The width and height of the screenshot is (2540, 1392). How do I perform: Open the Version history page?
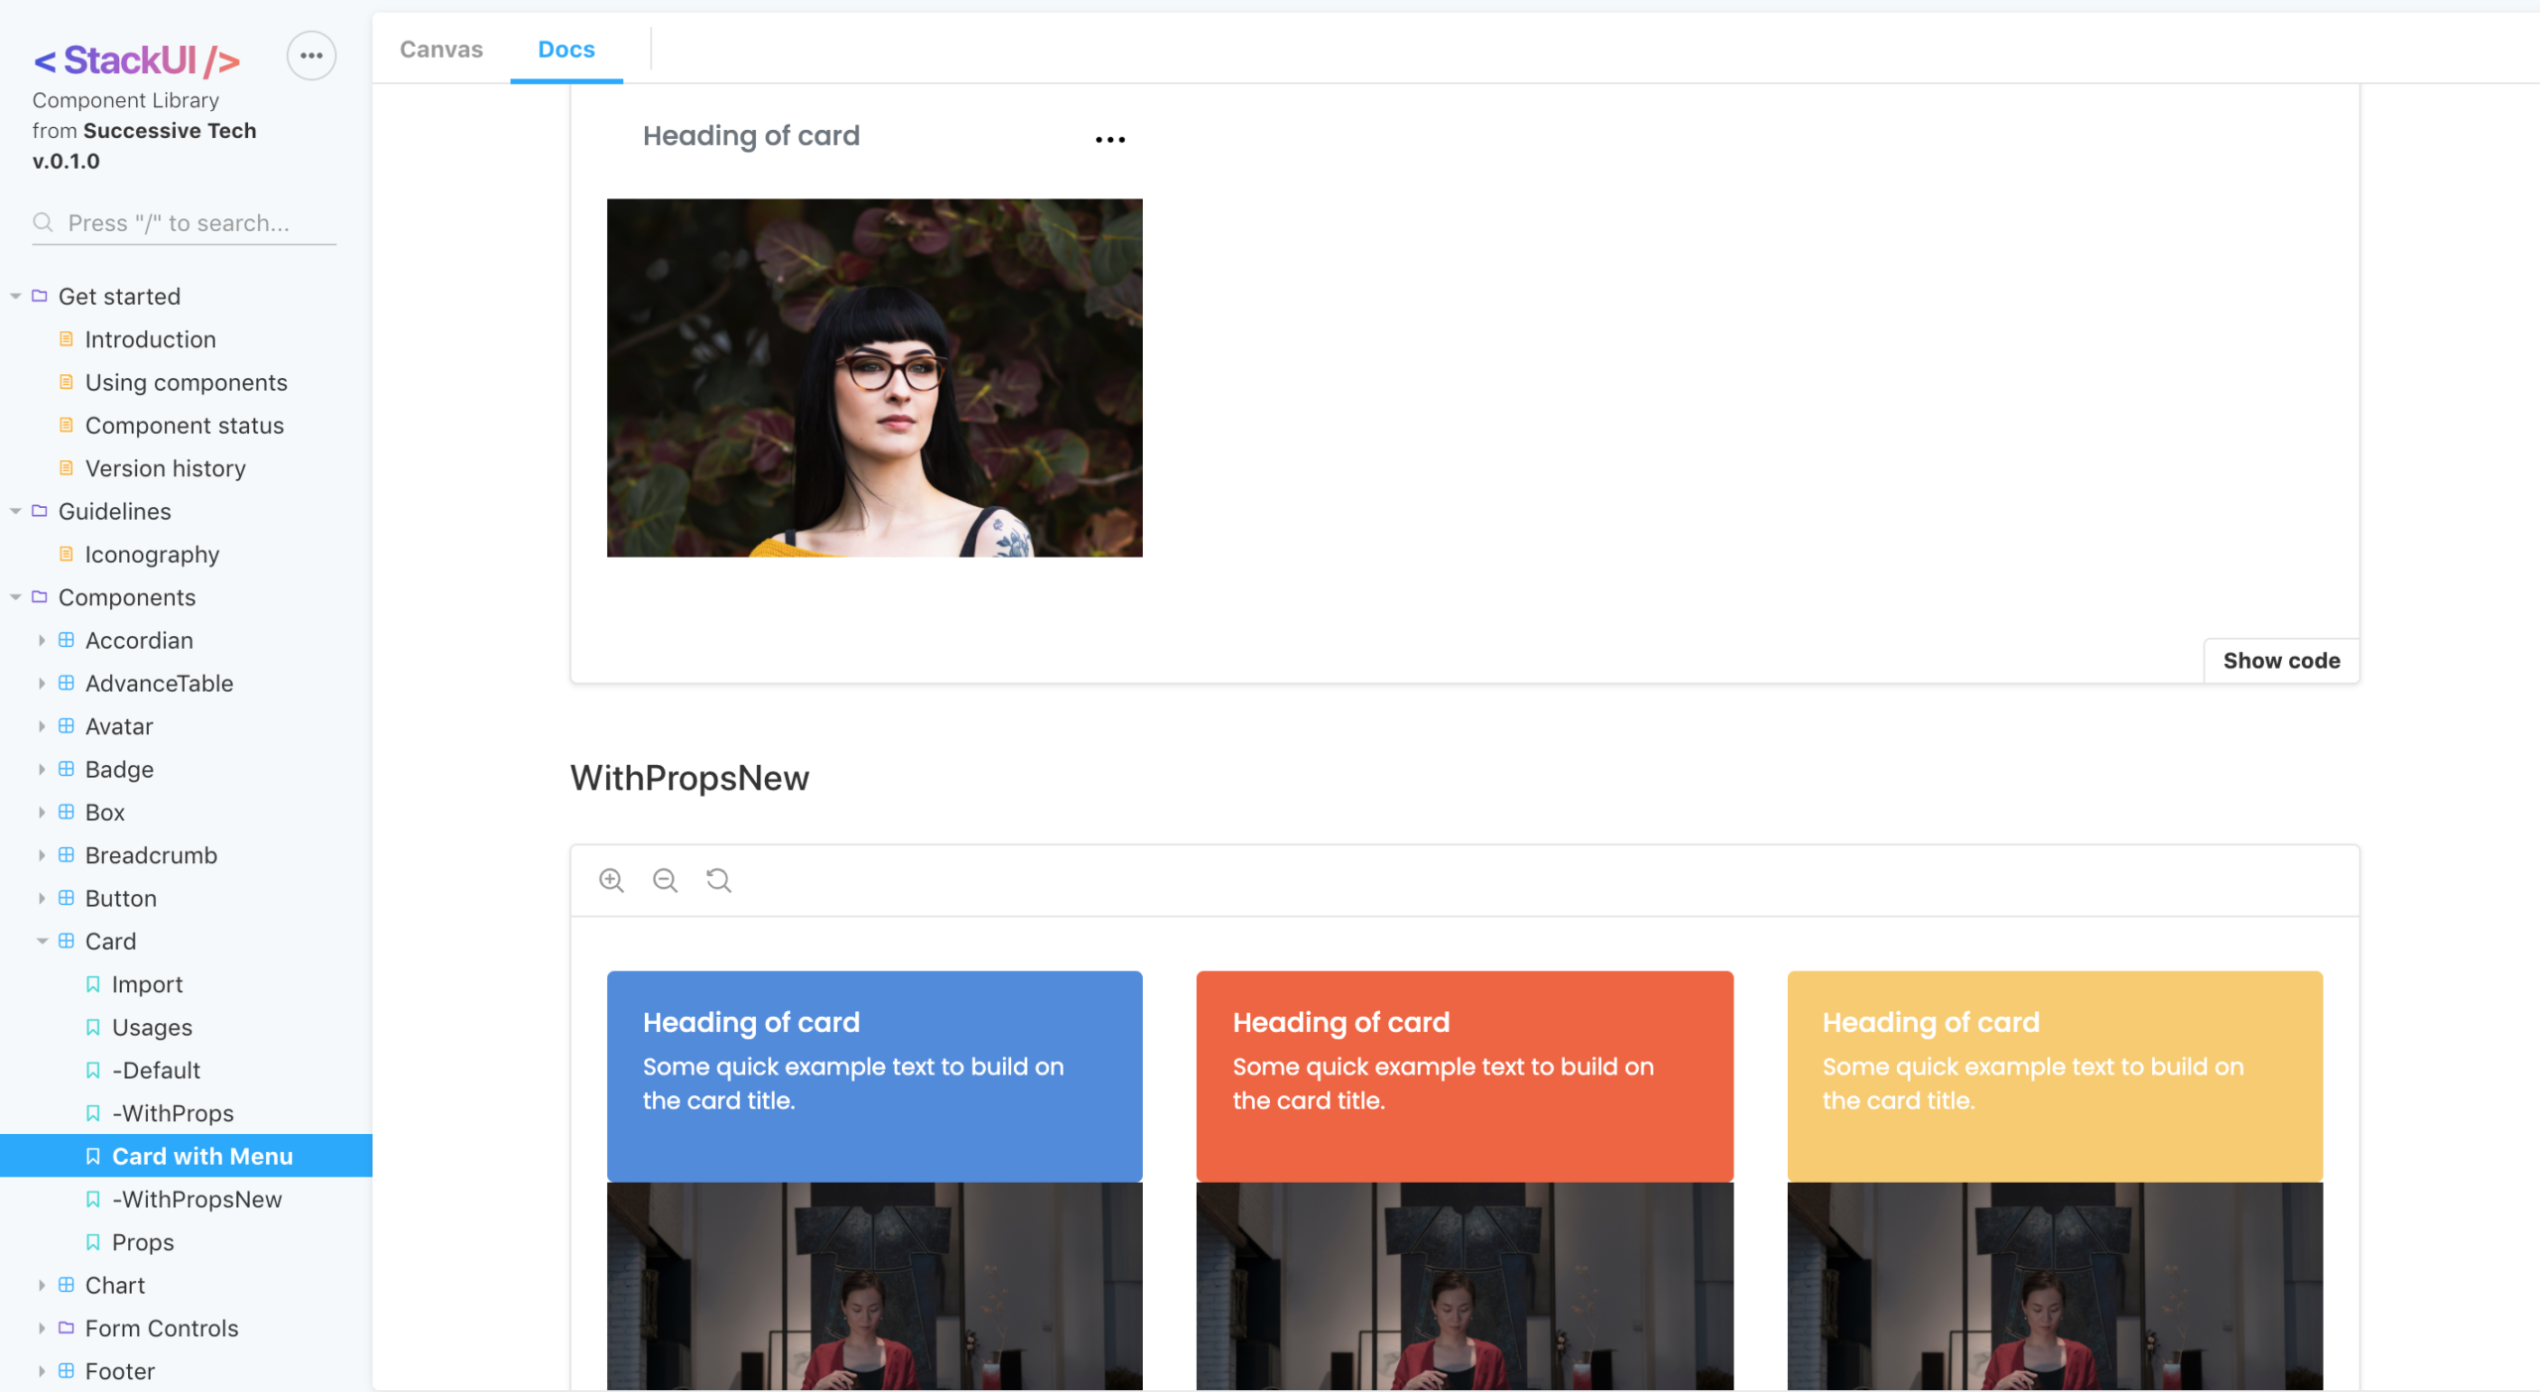165,467
